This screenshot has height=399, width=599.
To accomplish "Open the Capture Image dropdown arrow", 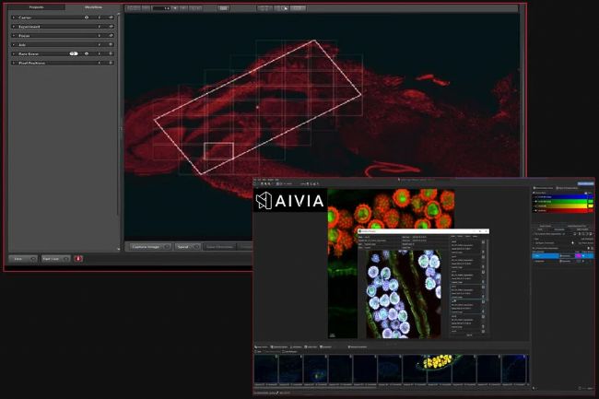I will click(167, 247).
